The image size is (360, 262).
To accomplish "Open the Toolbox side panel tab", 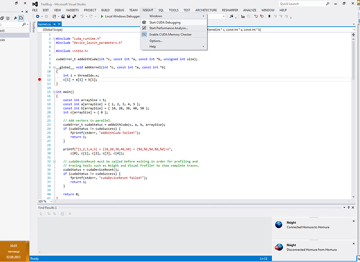I will [34, 26].
